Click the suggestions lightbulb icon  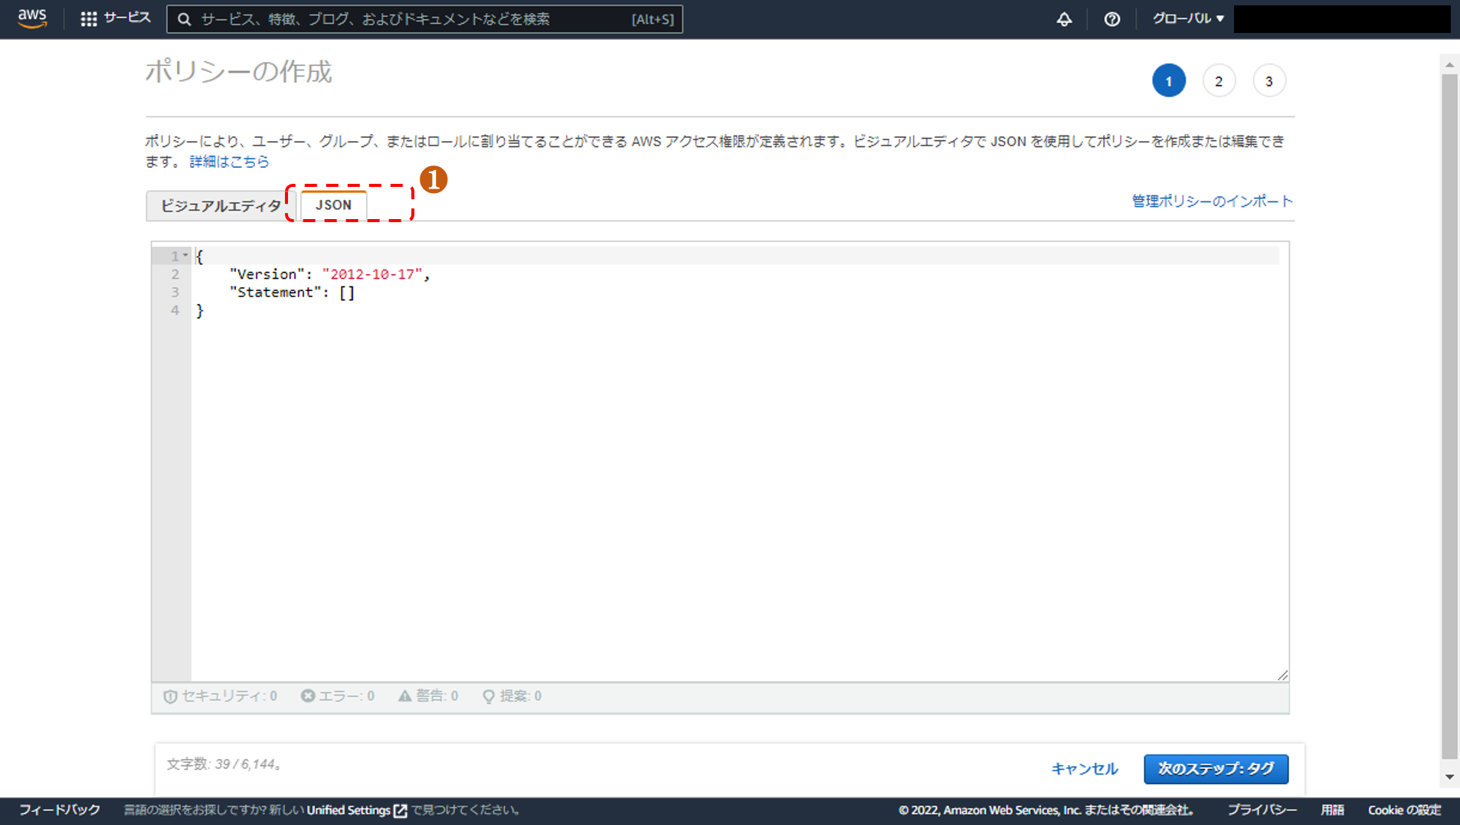pos(488,696)
